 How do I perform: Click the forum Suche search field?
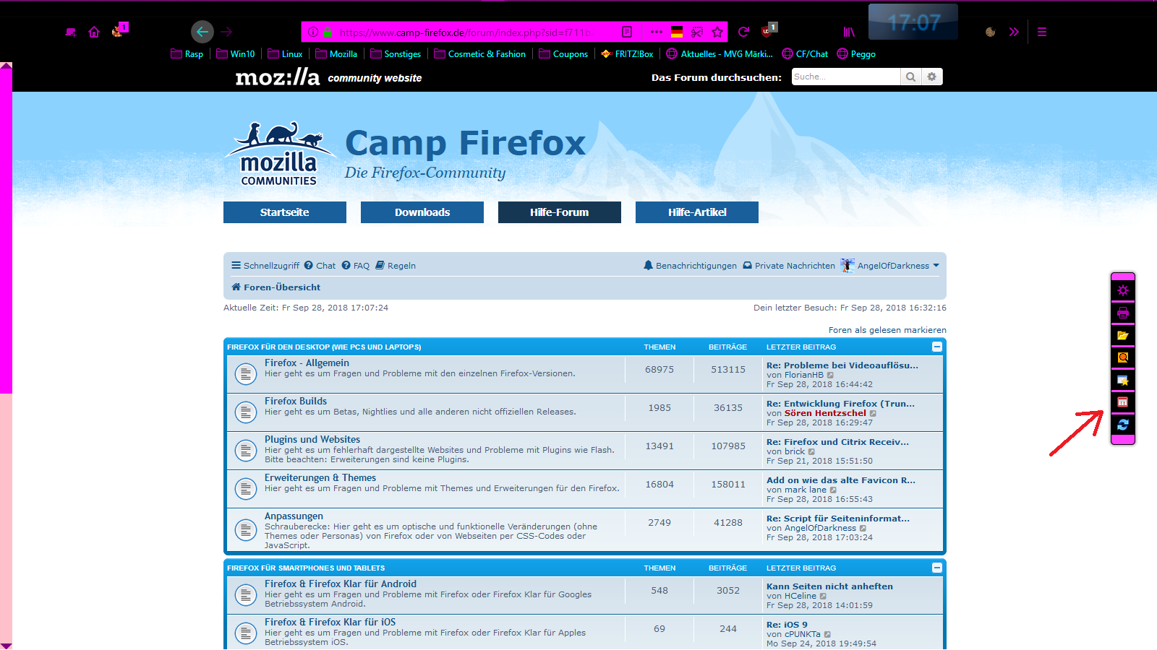[846, 77]
